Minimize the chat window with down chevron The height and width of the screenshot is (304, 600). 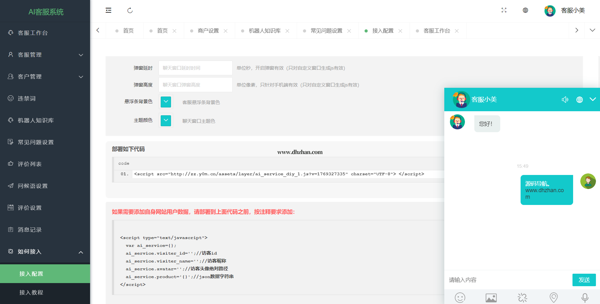(x=592, y=99)
